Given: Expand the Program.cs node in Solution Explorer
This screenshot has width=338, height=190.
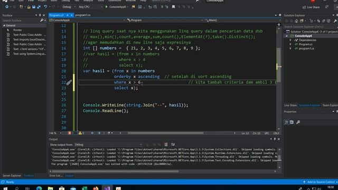Looking at the screenshot, I should pyautogui.click(x=290, y=44).
